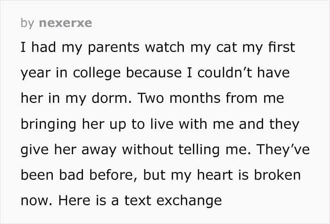
Task: Click the word "exchange" ending the post
Action: click(189, 201)
